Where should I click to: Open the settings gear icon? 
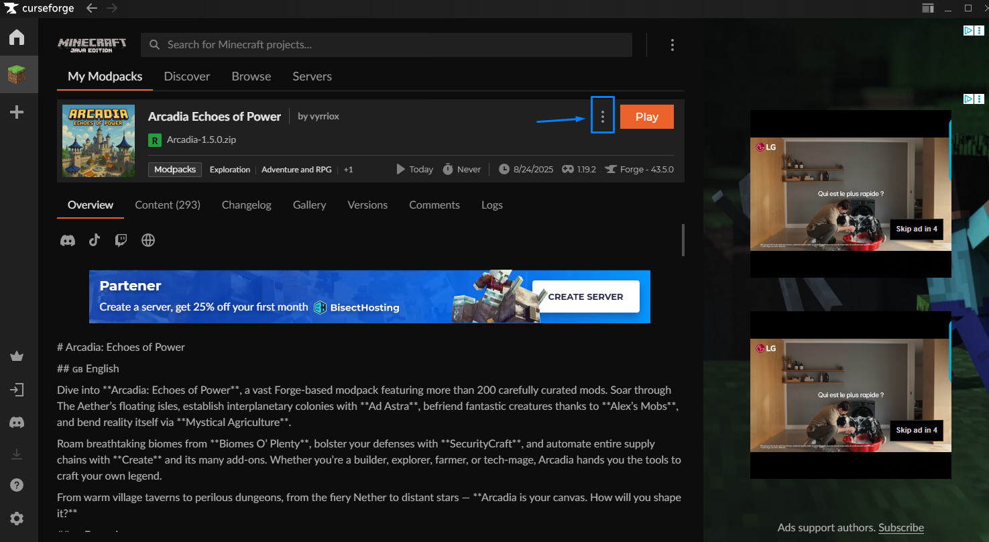[17, 519]
